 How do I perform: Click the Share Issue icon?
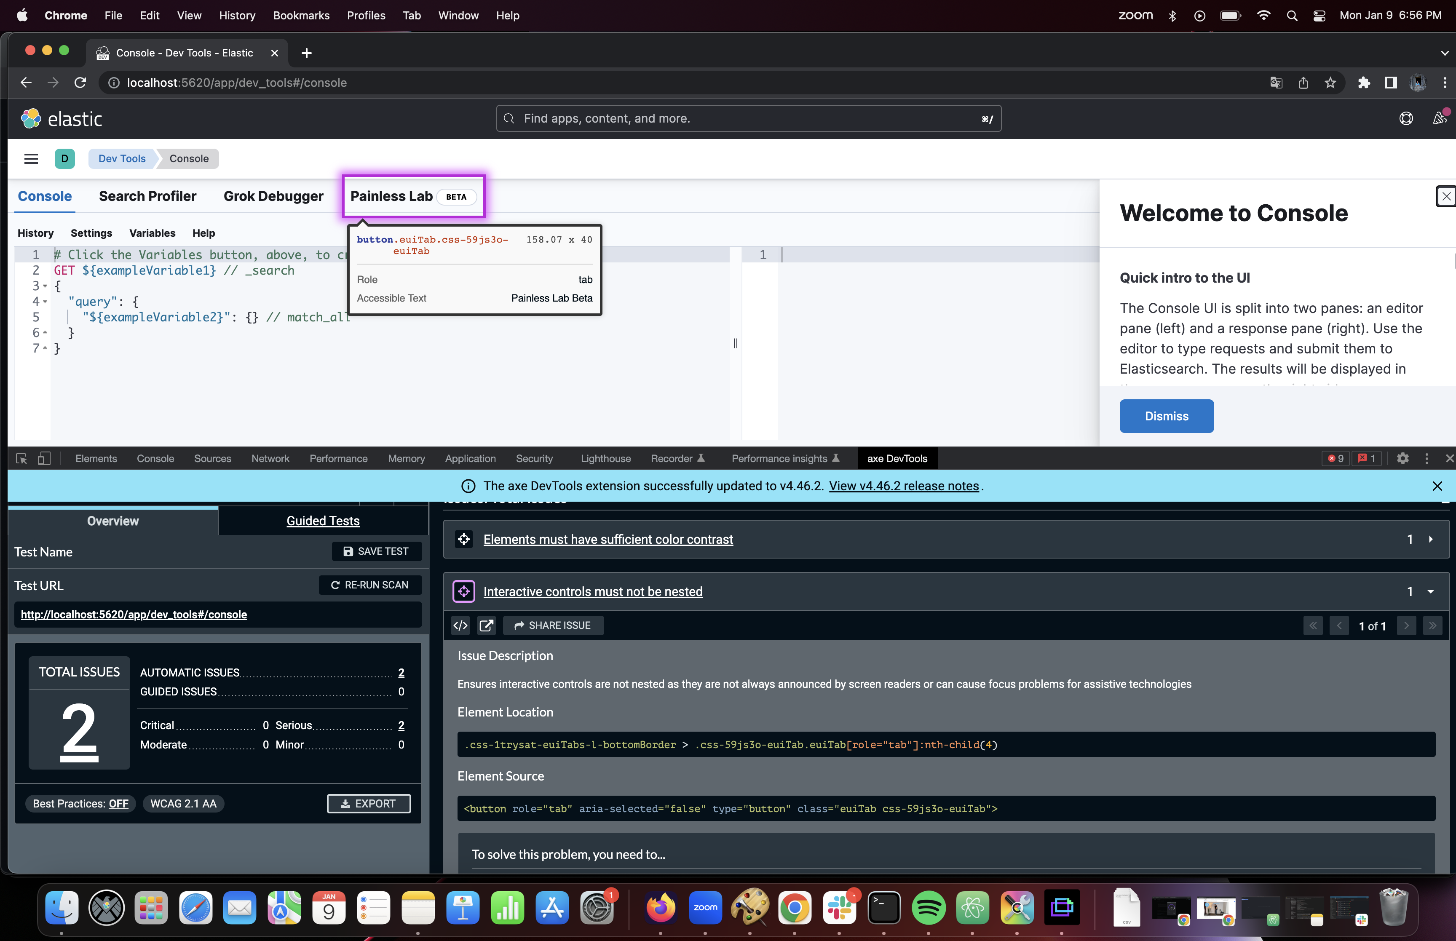552,625
